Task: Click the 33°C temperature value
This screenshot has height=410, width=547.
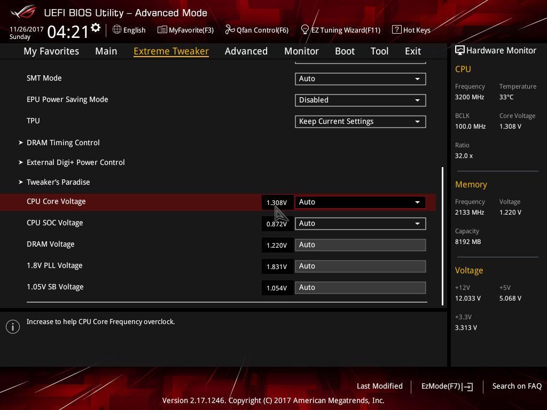Action: pos(506,97)
